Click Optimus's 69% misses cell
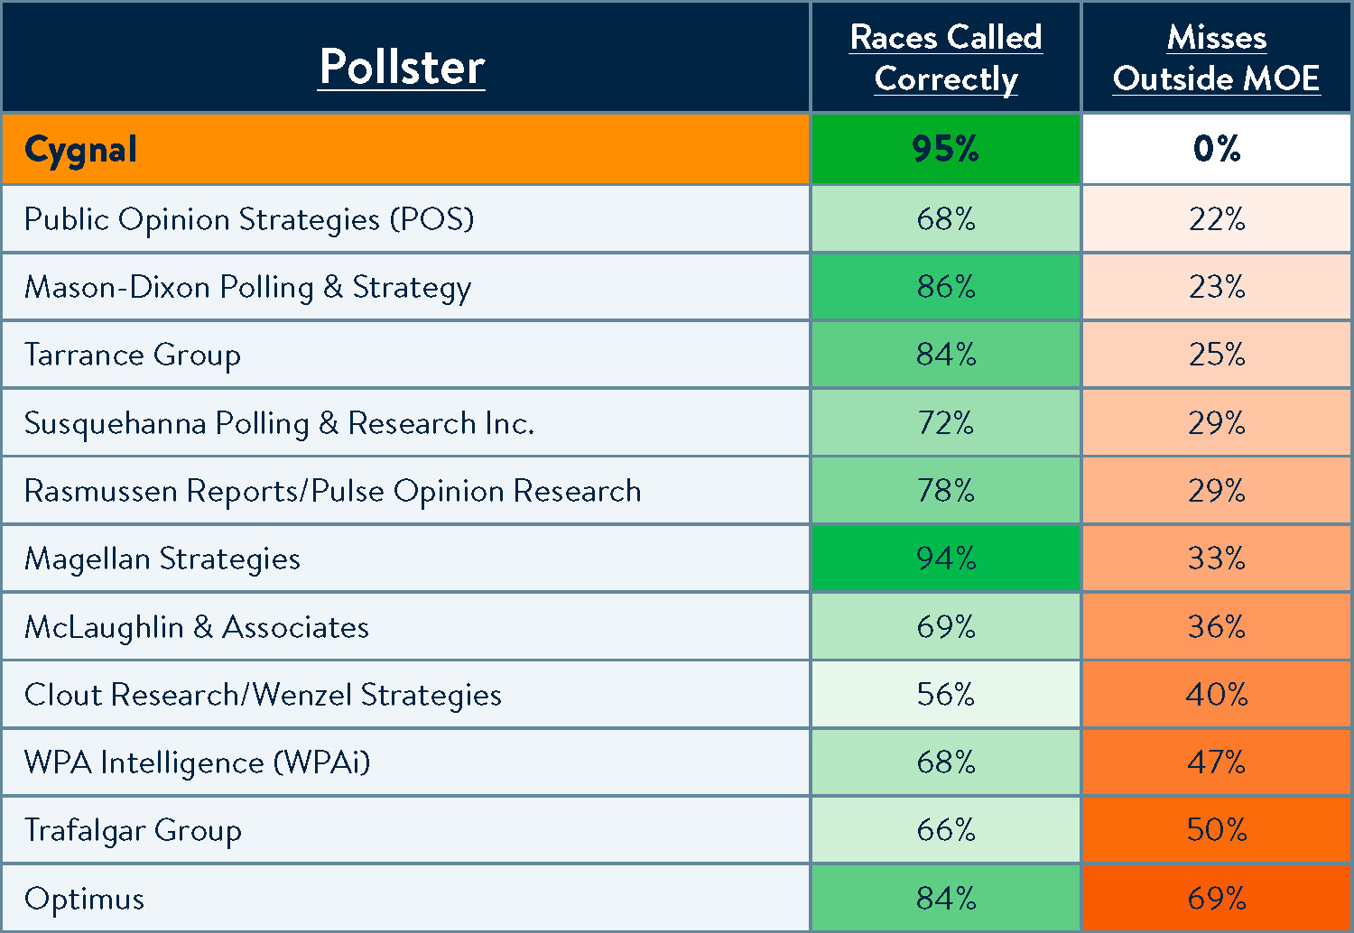This screenshot has height=933, width=1354. click(1217, 899)
